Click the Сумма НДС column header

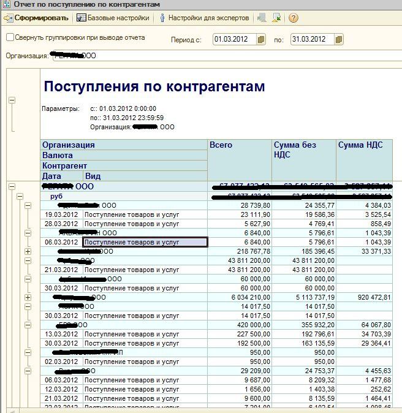click(x=365, y=160)
